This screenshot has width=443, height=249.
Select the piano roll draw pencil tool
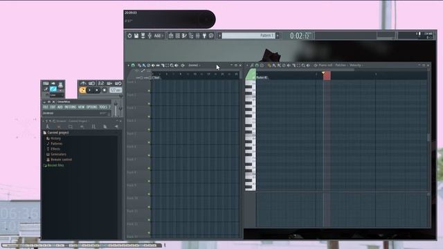tap(269, 66)
